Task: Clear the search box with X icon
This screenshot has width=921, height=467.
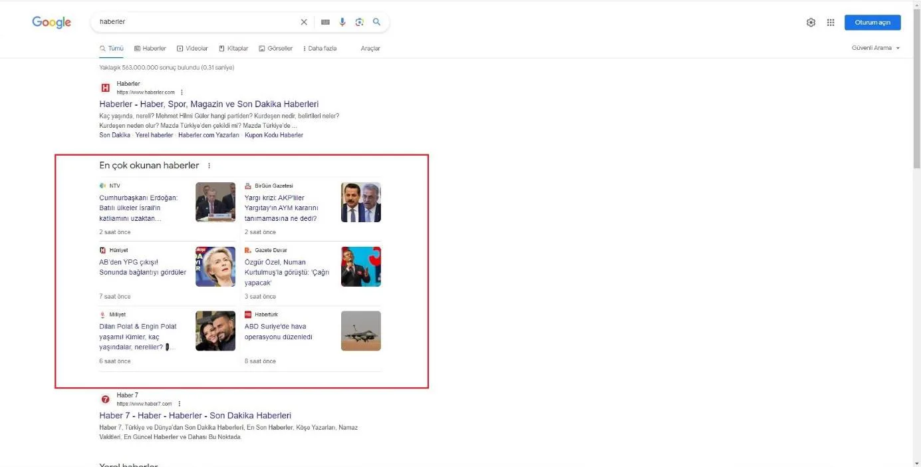Action: point(304,22)
